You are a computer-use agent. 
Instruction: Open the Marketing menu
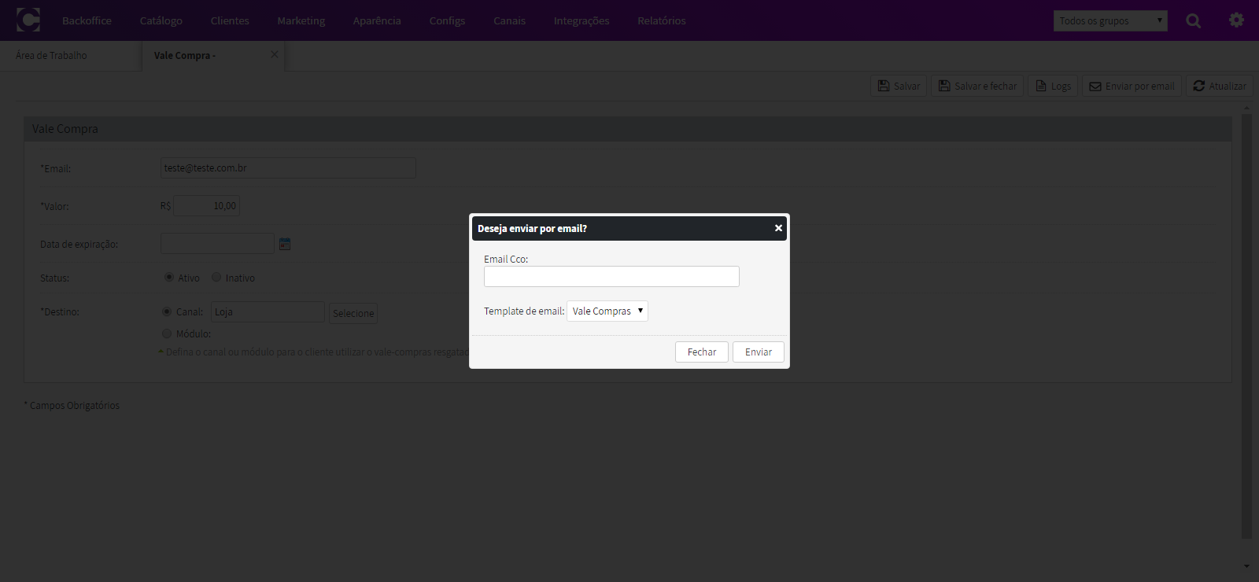[x=301, y=20]
